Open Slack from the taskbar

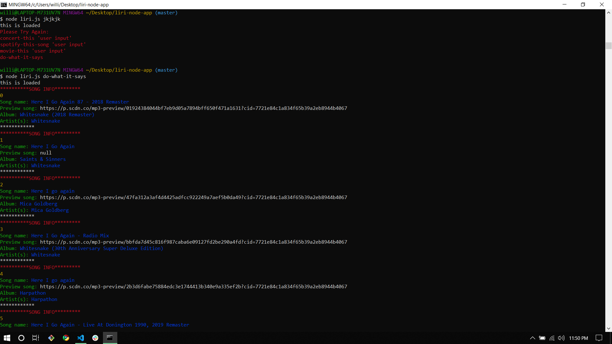coord(95,338)
